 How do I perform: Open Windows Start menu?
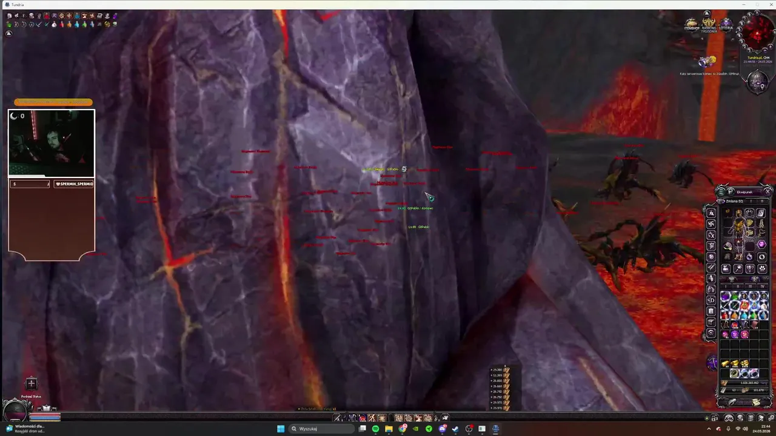(281, 429)
